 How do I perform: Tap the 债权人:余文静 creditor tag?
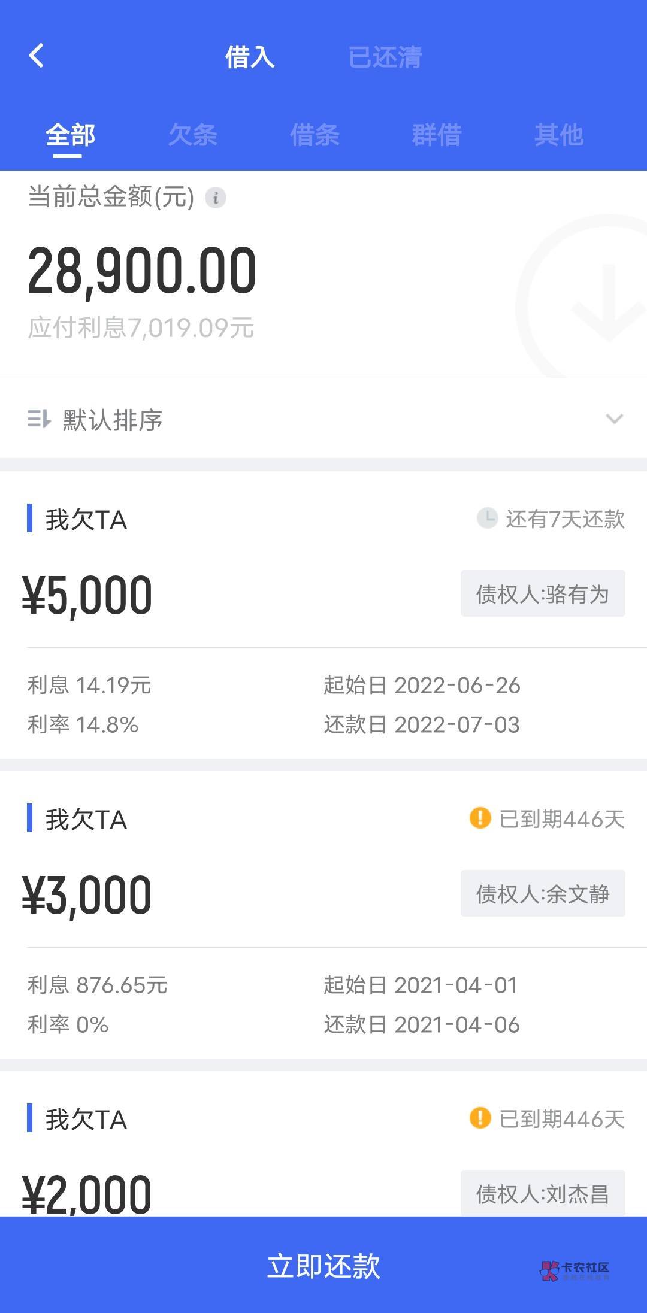[543, 894]
